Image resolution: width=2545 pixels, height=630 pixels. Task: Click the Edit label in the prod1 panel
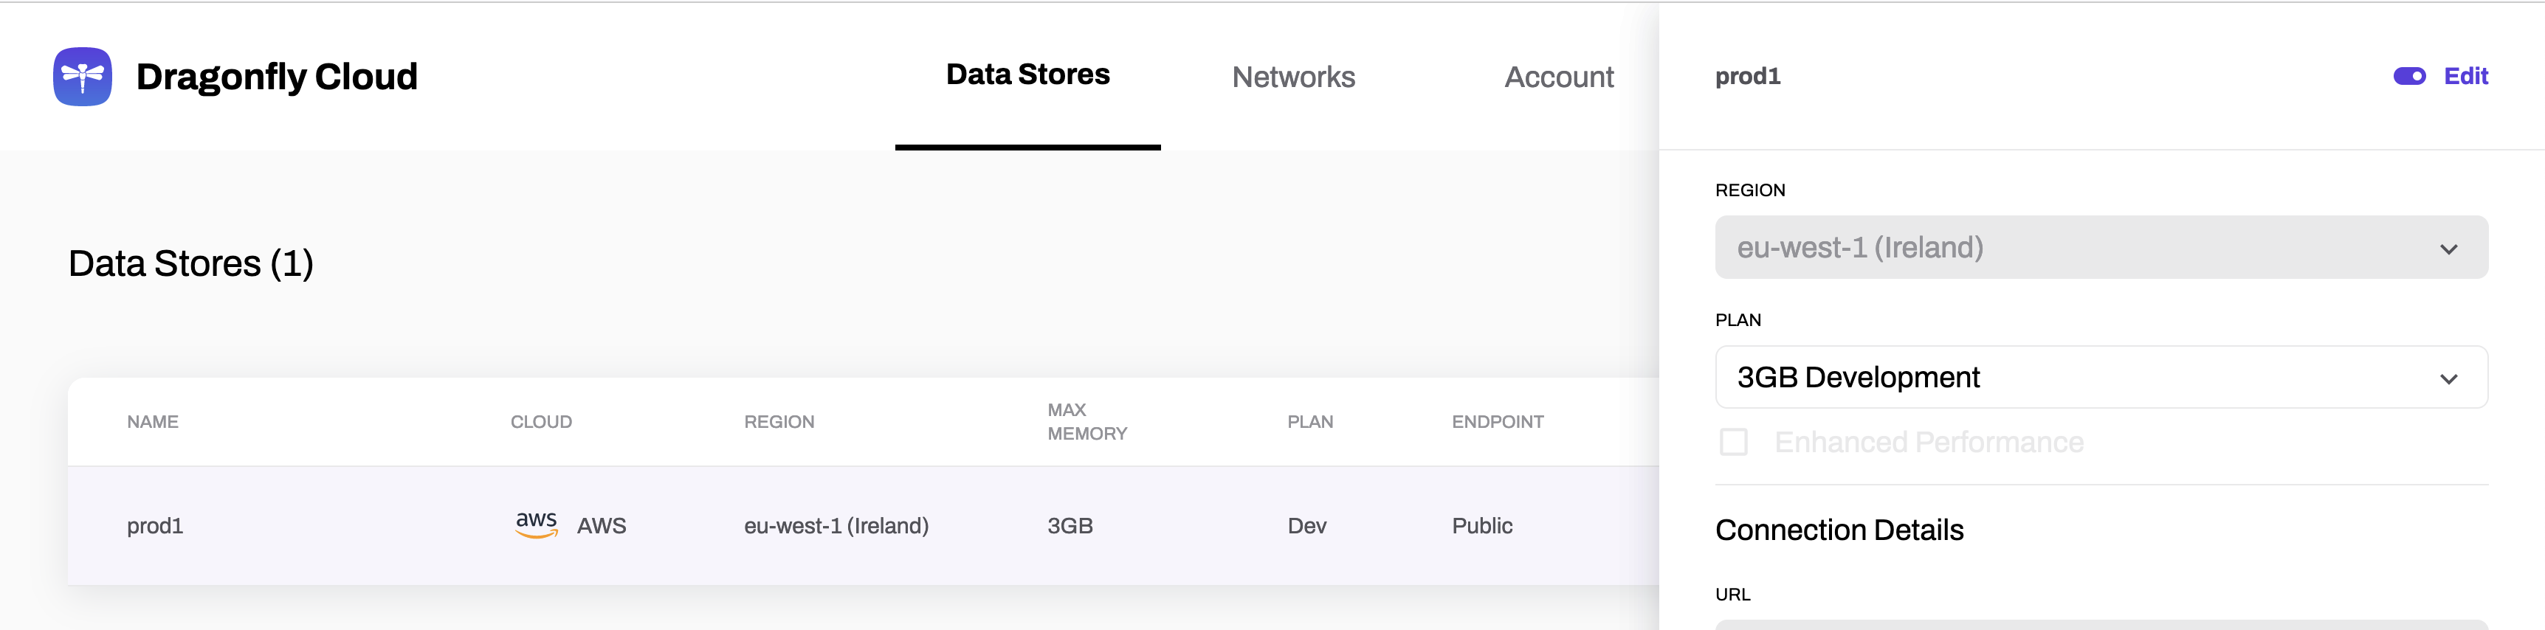click(x=2466, y=76)
